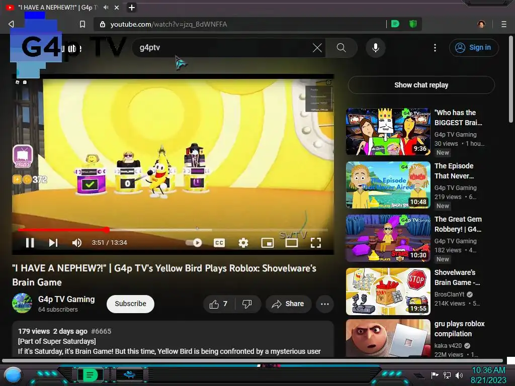
Task: Pause the video playback
Action: 30,243
